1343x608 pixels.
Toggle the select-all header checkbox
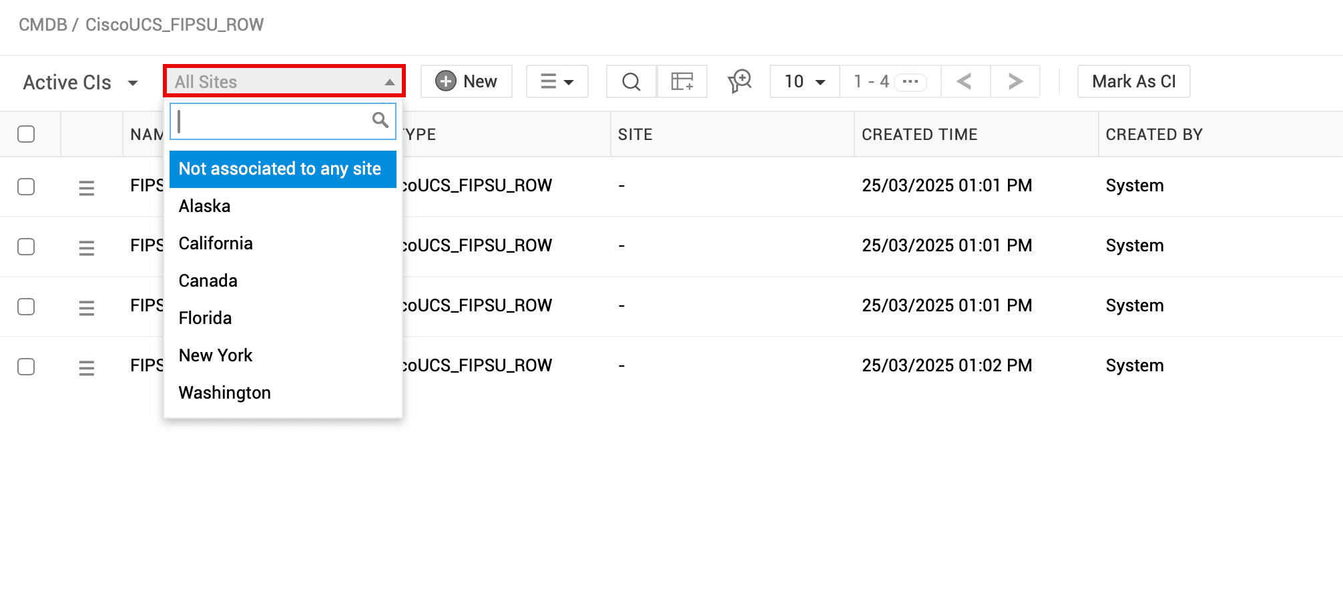point(26,134)
